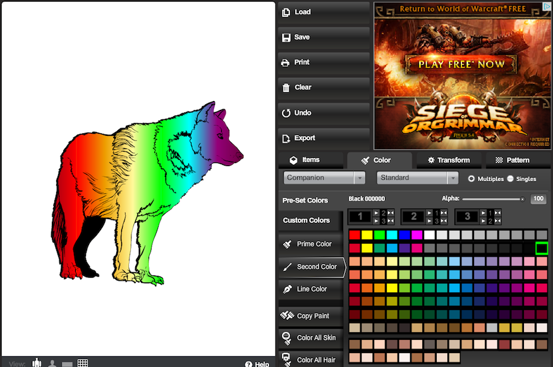Select the full-body view icon
553x367 pixels.
[37, 363]
